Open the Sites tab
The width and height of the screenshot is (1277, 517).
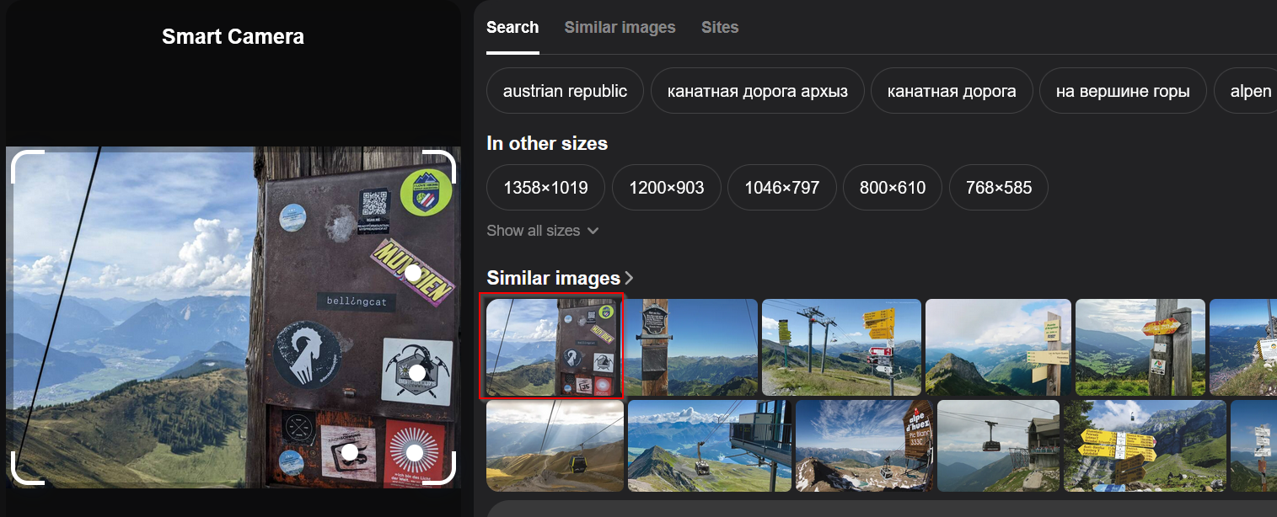tap(720, 27)
